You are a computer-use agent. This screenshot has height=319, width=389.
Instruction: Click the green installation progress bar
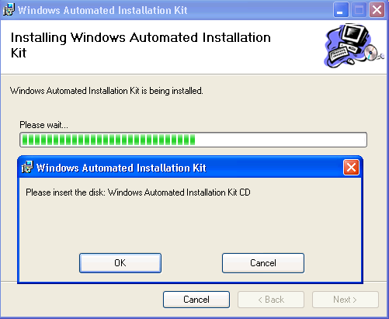(x=193, y=140)
